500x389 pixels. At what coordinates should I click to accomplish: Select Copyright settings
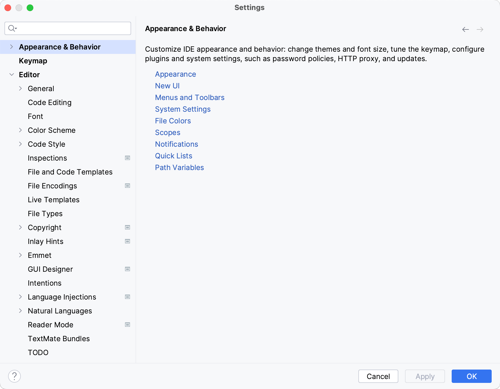click(68, 228)
